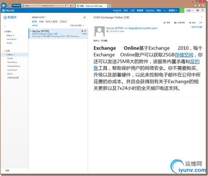Delete Jia Liu message with X icon

click(x=82, y=31)
